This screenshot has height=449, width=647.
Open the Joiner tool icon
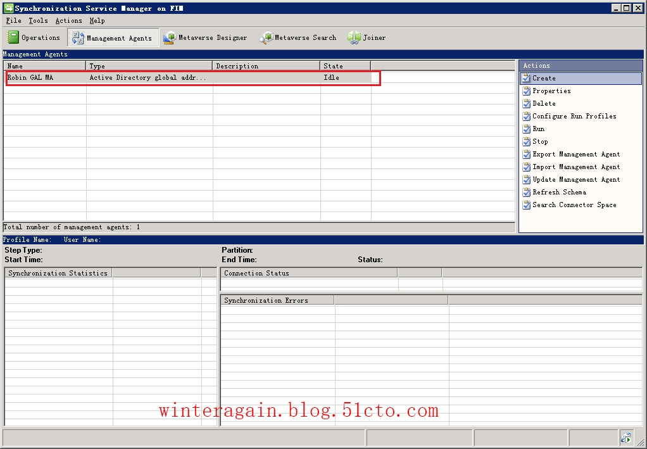354,37
